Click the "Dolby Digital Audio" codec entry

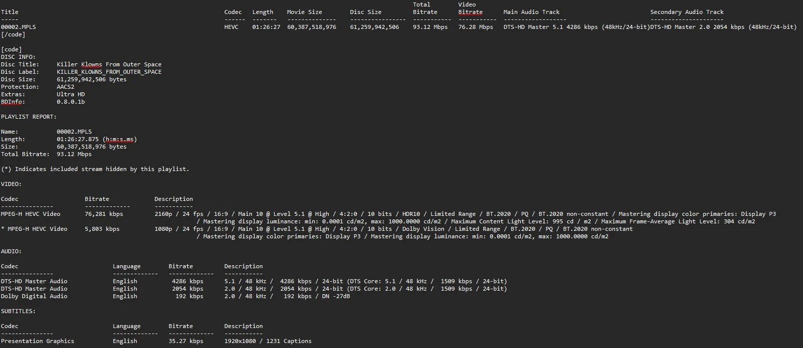[34, 296]
